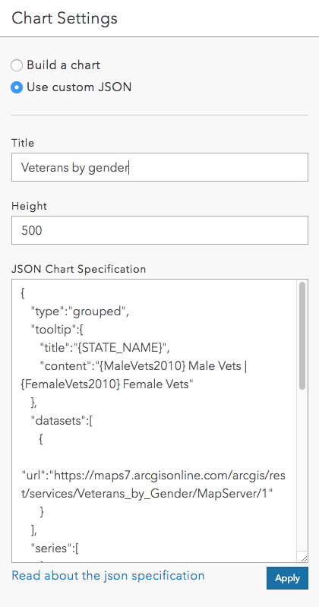Click the JSON Chart Specification label

click(x=78, y=269)
